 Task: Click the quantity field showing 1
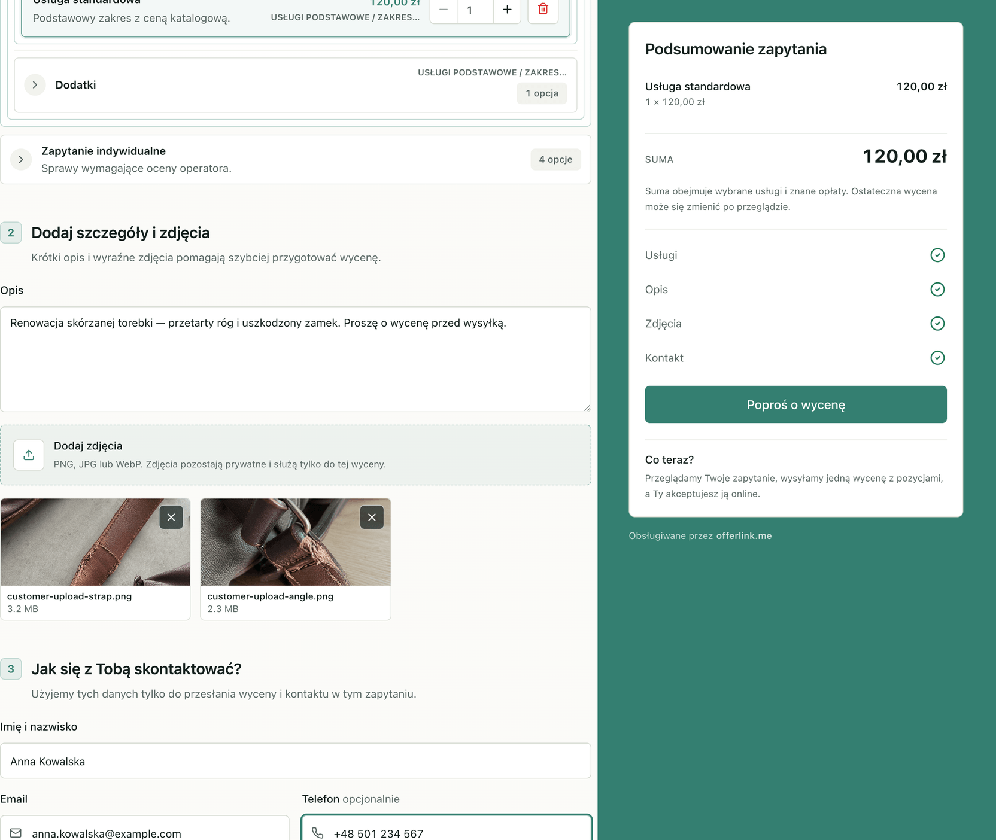(475, 10)
